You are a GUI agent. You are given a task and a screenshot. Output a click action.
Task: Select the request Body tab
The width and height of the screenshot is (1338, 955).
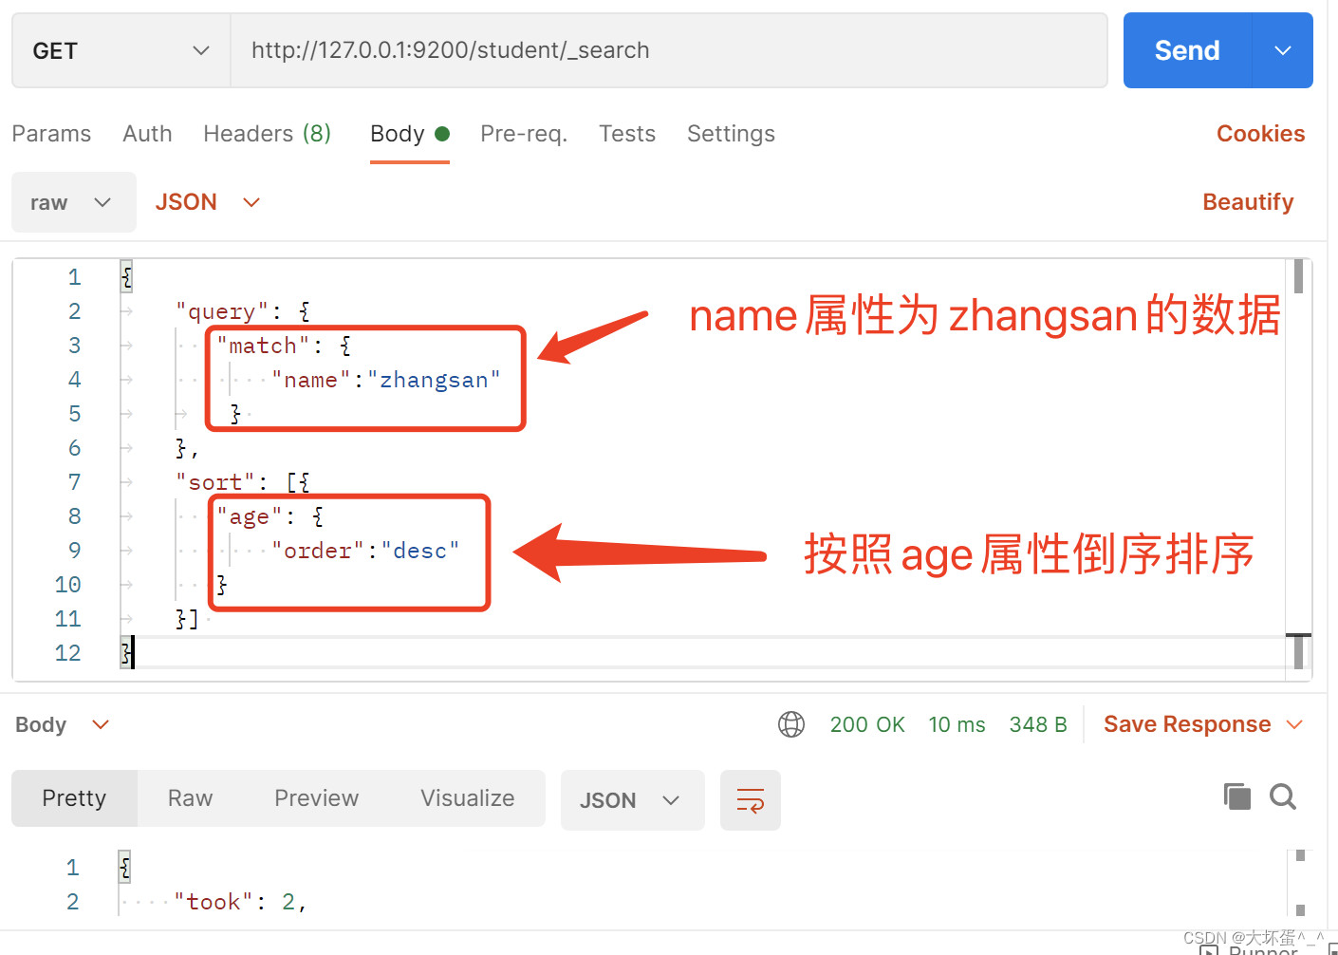(x=410, y=134)
